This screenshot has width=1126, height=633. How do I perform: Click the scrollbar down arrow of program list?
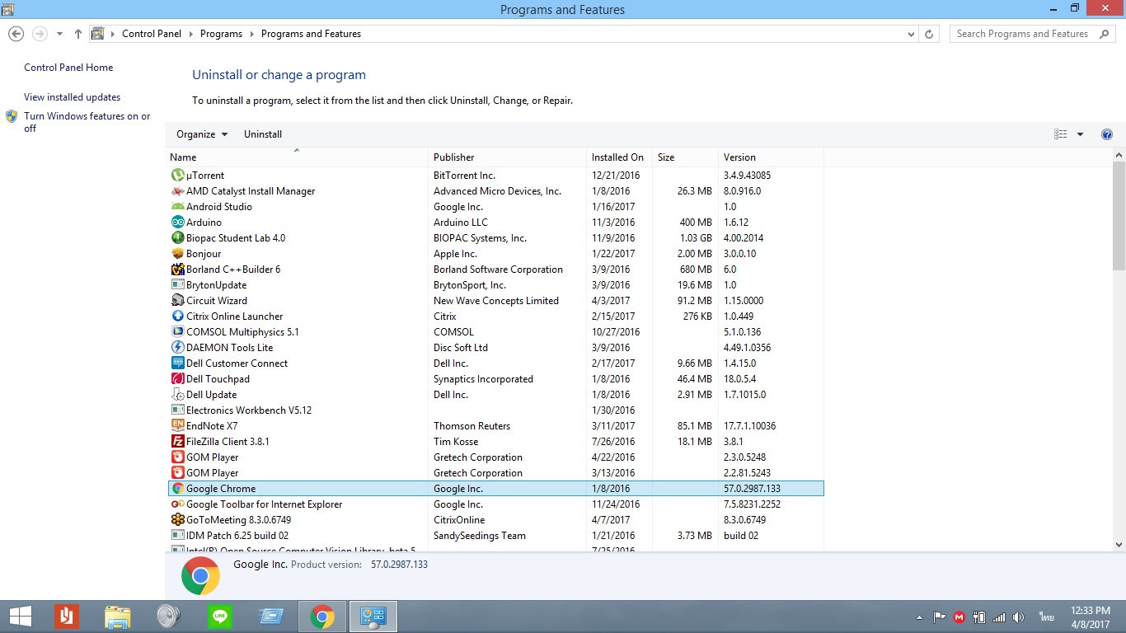pos(1119,545)
